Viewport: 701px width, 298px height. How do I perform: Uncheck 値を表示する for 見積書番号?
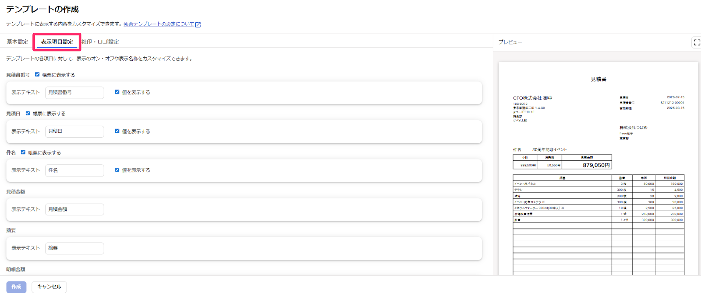117,92
